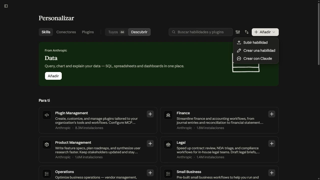Click the "8.3M instalaciones" text
This screenshot has width=320, height=180.
click(x=89, y=128)
